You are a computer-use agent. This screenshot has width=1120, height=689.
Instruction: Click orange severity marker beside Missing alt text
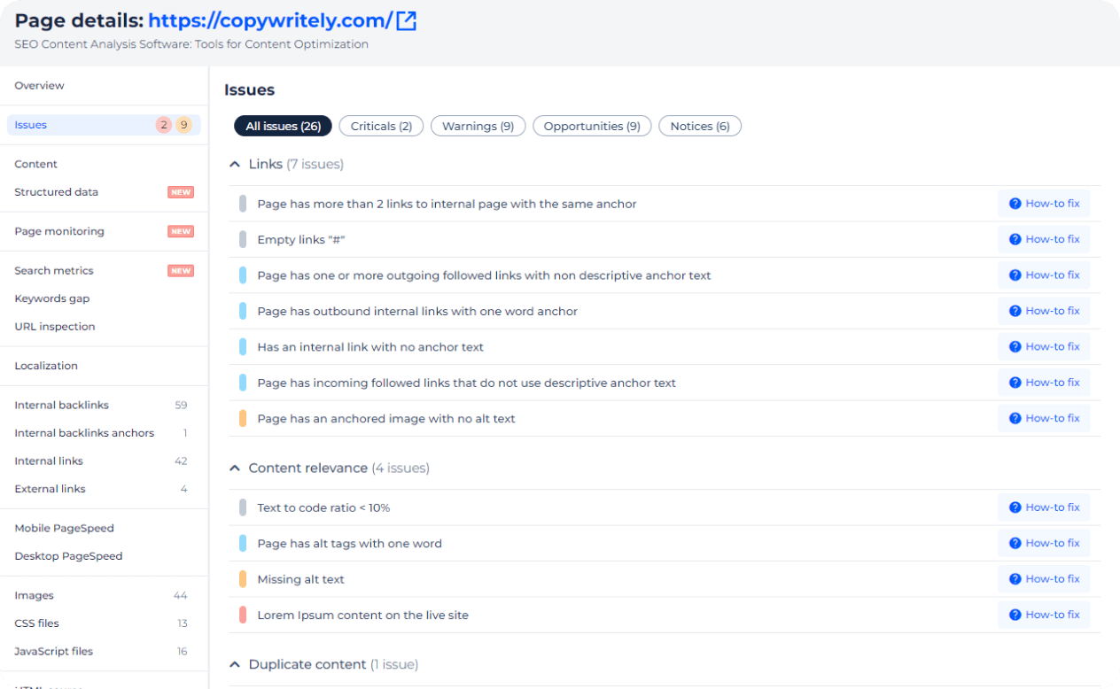[243, 579]
